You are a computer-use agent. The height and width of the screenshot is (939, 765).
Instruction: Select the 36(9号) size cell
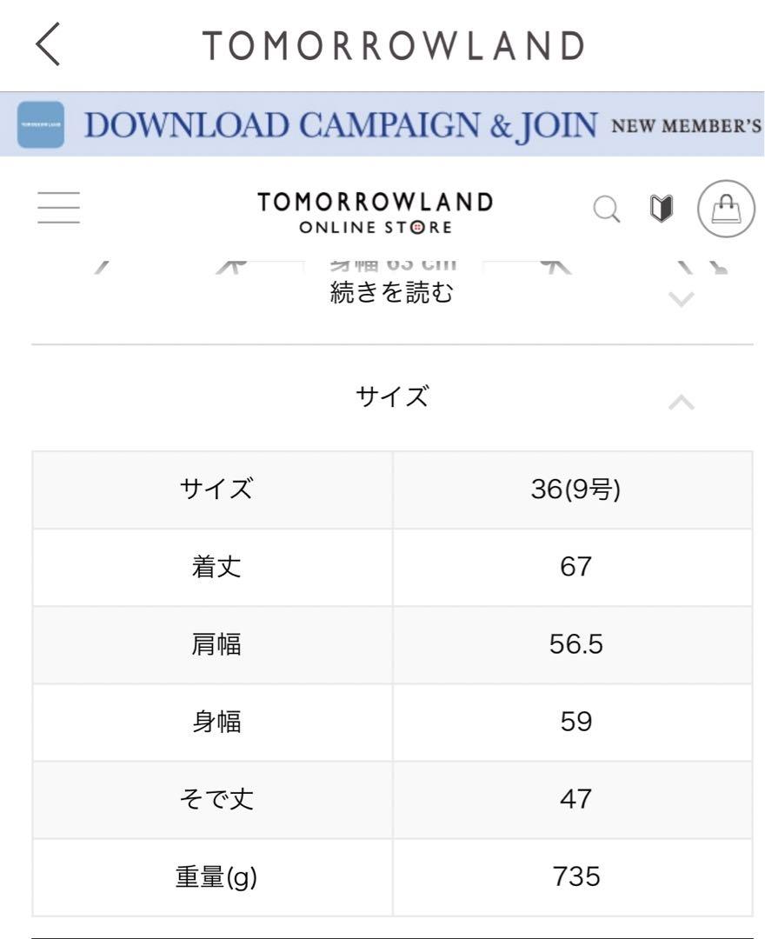tap(573, 489)
